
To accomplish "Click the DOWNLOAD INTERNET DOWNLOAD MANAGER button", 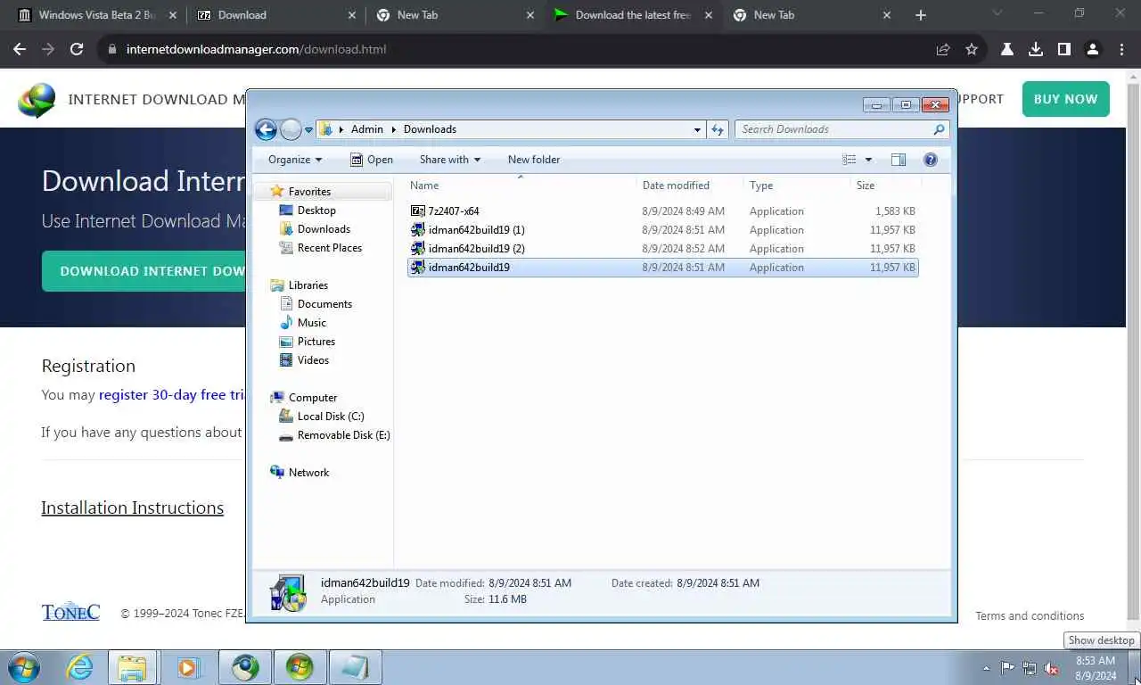I will coord(144,271).
